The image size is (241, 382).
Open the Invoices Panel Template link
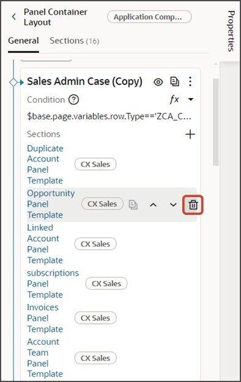(x=45, y=318)
